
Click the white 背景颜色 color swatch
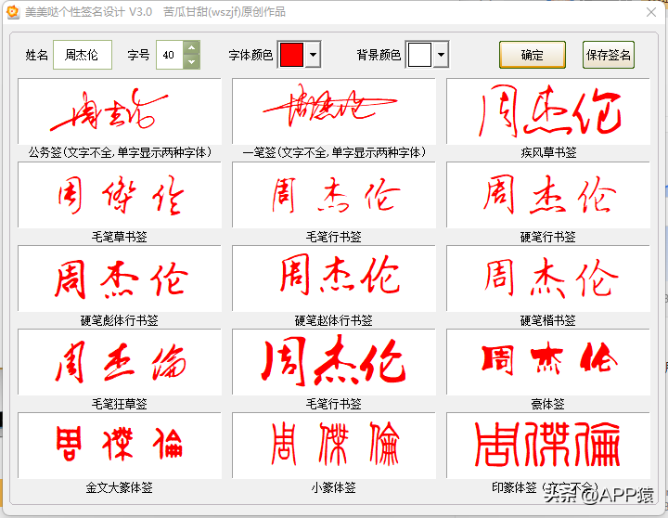click(419, 55)
